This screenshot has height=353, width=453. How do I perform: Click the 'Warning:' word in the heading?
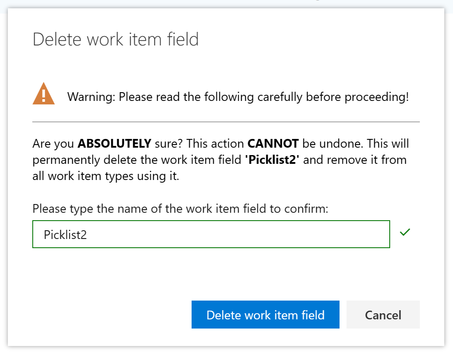pyautogui.click(x=91, y=97)
